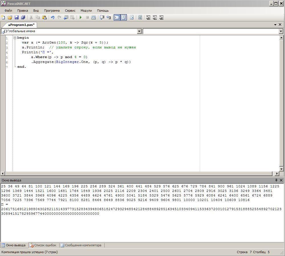
Task: Run the program with green arrow
Action: coord(81,17)
